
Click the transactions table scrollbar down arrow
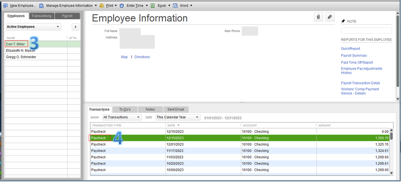(391, 173)
